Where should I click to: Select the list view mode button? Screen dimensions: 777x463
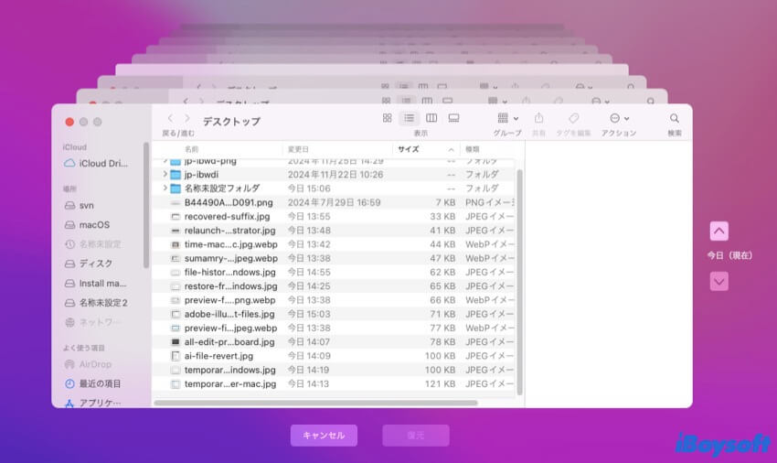pos(409,118)
